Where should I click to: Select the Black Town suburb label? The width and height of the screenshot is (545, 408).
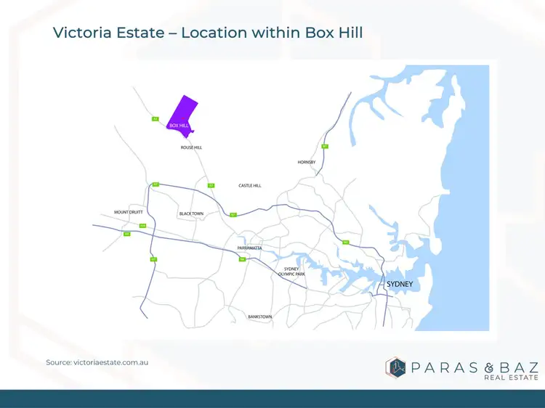191,213
